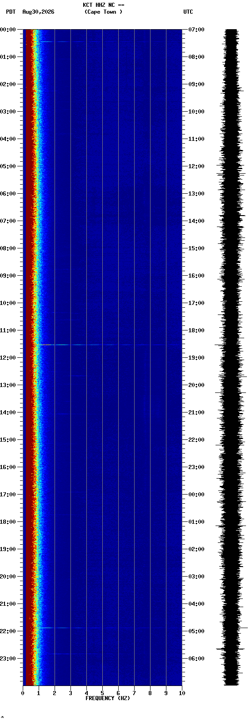The width and height of the screenshot is (251, 722).
Task: Select the frequency axis tick "7"
Action: [134, 693]
